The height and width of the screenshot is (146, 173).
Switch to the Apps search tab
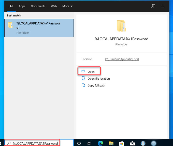[22, 6]
